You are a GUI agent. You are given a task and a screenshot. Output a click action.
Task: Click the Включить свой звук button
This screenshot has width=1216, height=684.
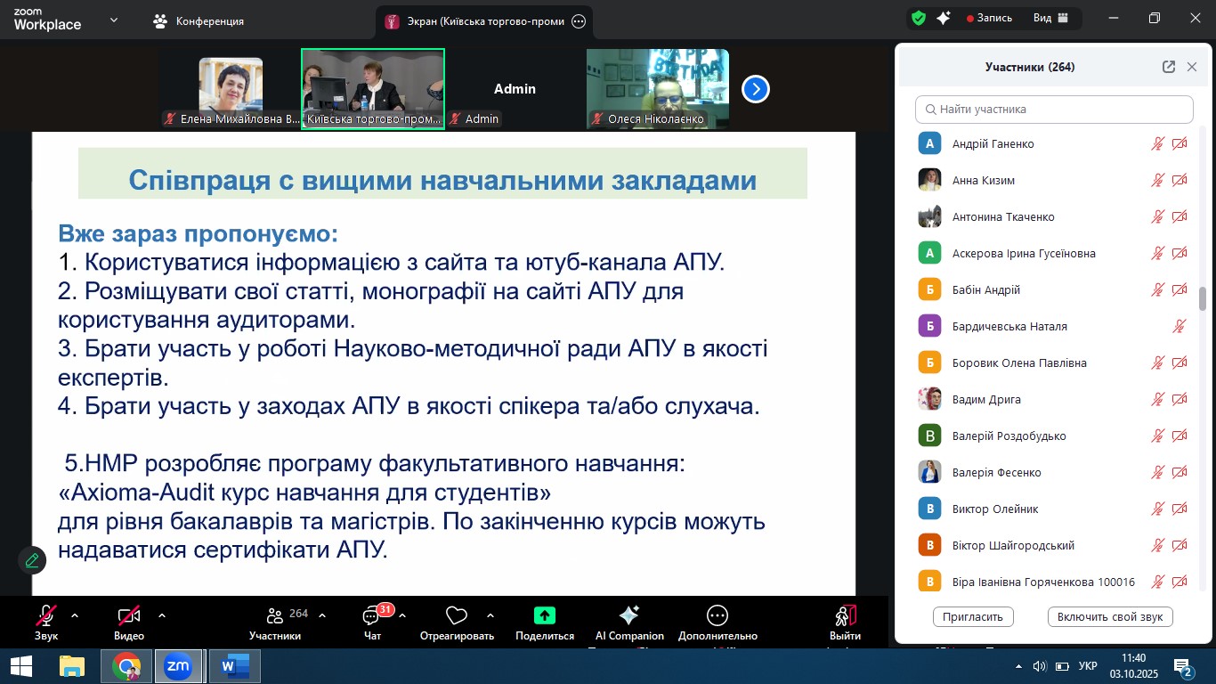point(1110,616)
